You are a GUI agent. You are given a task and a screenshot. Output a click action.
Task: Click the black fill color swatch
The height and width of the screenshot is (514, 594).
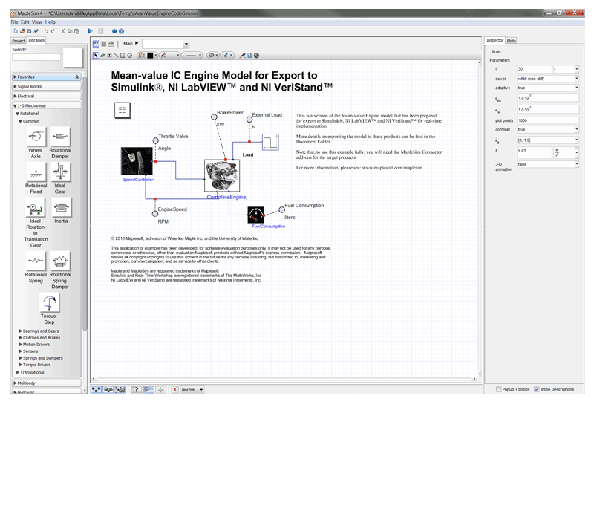point(150,55)
